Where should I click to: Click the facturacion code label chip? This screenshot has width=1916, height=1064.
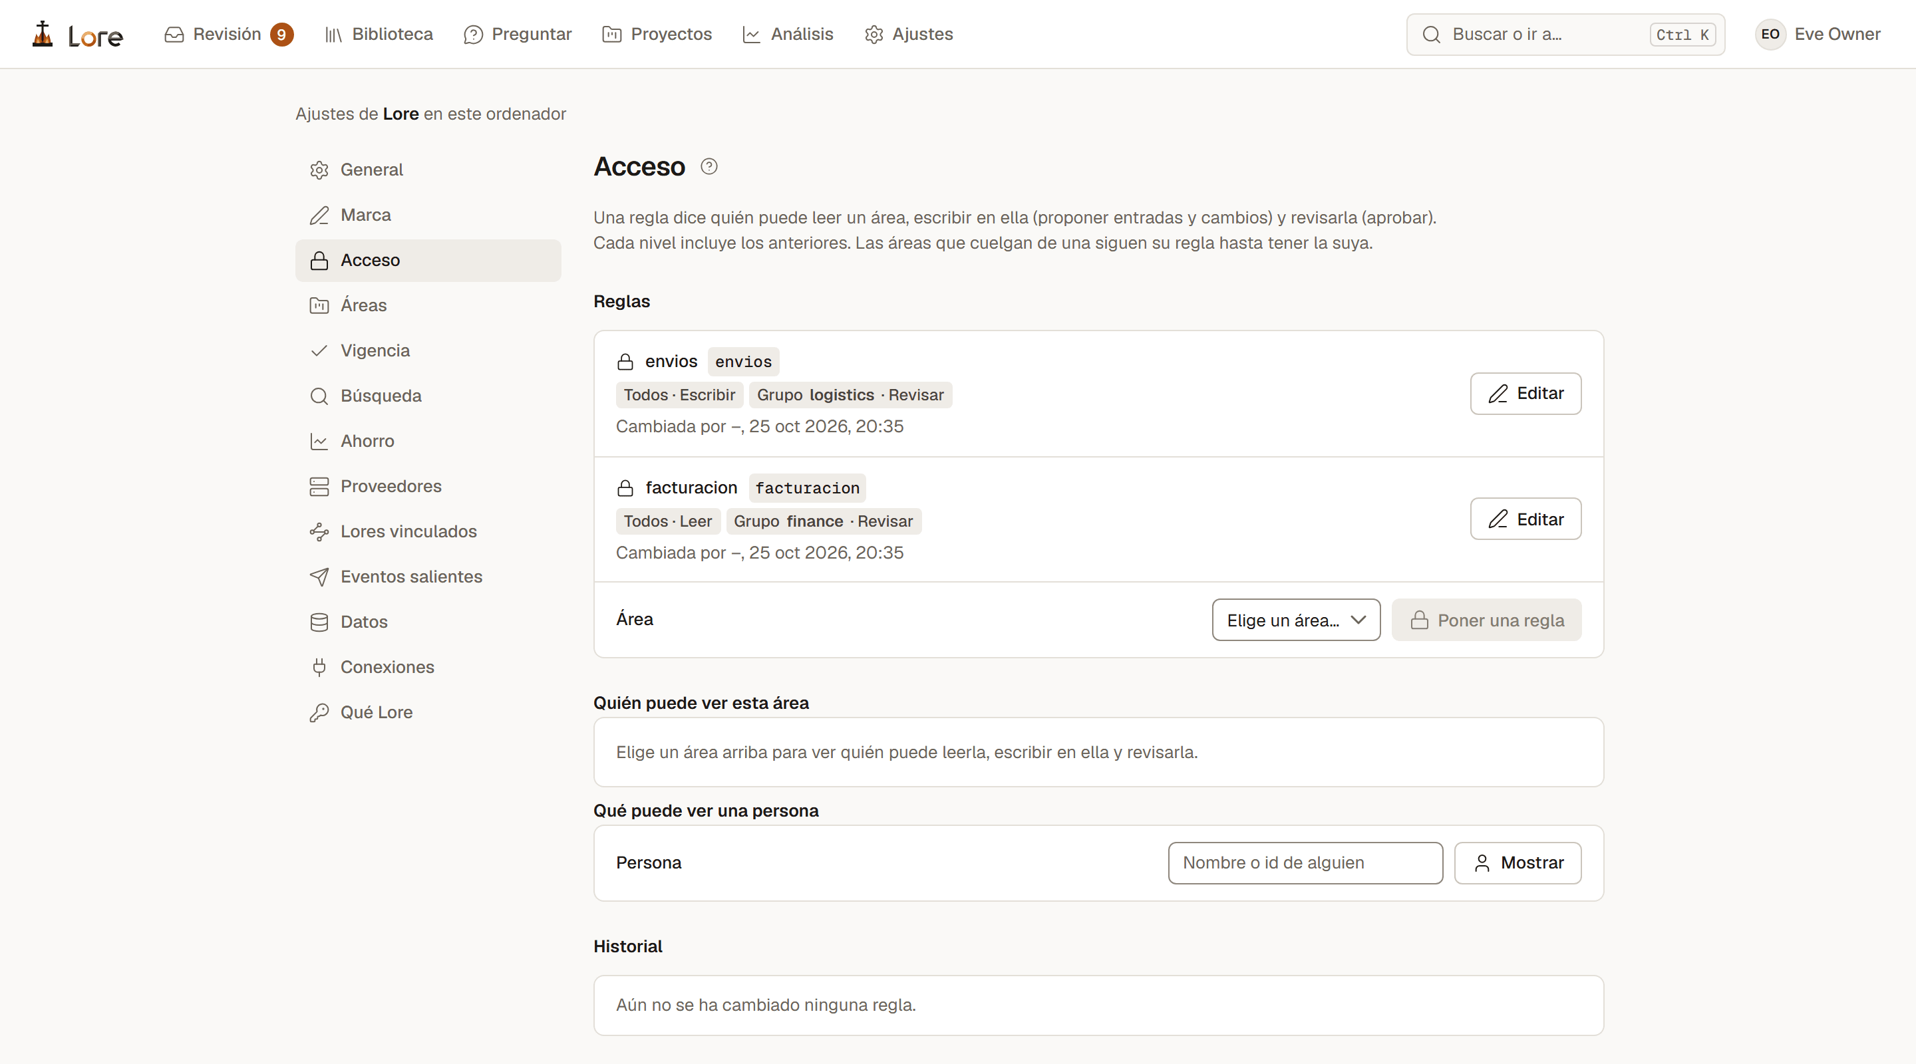[x=807, y=489]
